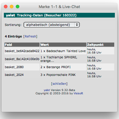Click the schließen link
The width and height of the screenshot is (119, 119).
59,84
